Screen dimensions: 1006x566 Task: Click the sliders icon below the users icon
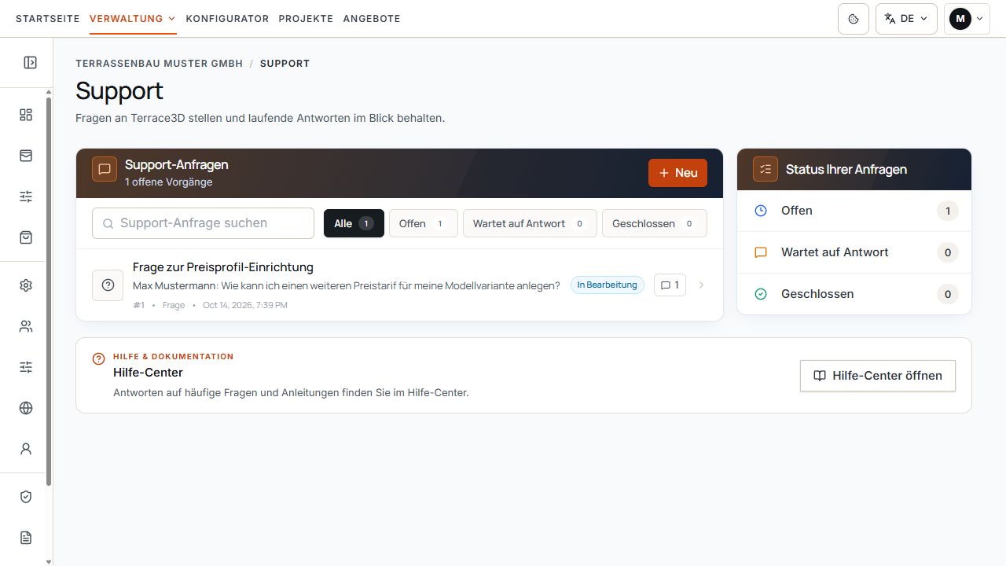26,367
